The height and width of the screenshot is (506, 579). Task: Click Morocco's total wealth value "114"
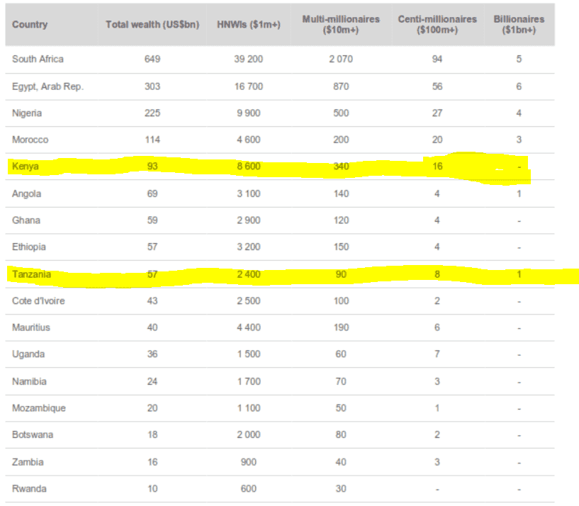(x=152, y=140)
